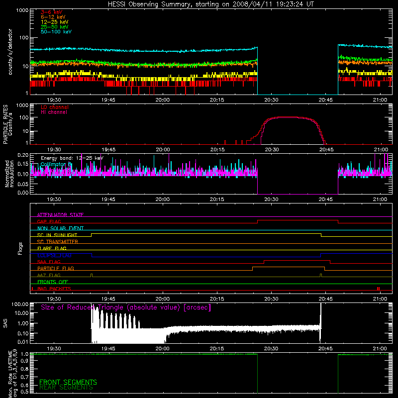Click the raised step of the GAP FLAG line
The height and width of the screenshot is (398, 398).
click(298, 220)
